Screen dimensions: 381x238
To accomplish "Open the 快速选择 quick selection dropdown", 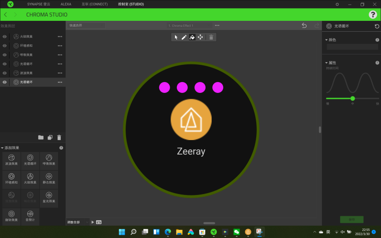I will point(86,25).
